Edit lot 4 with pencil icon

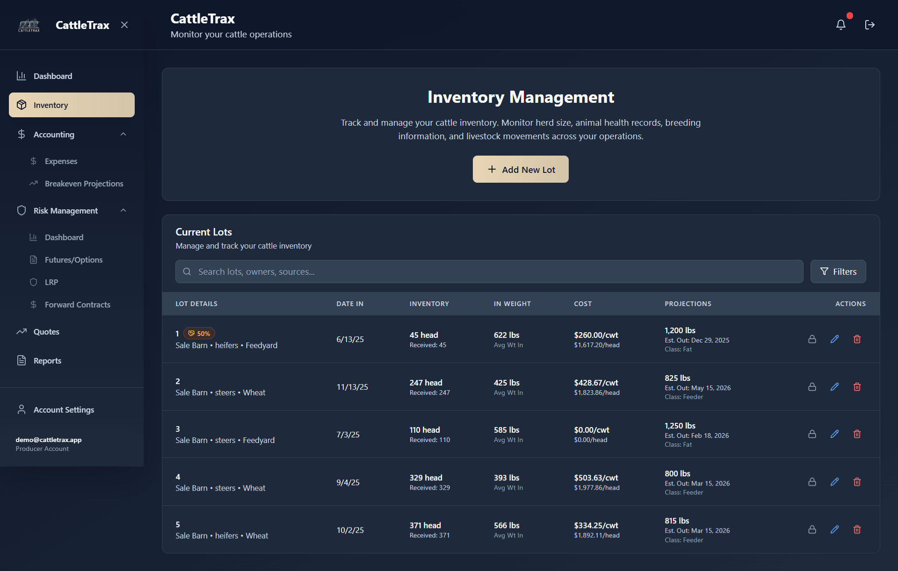(x=834, y=482)
